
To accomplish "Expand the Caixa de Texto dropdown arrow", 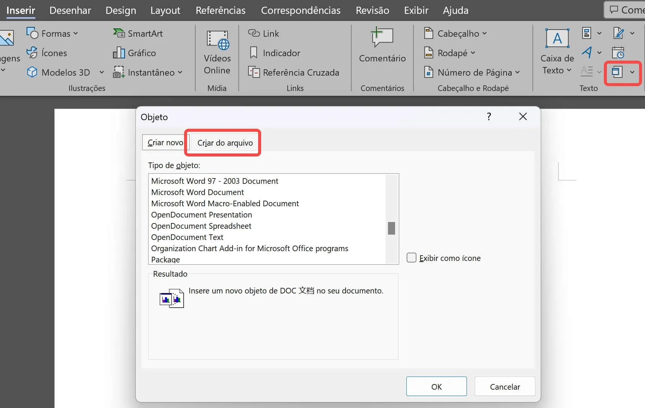I will pos(569,70).
